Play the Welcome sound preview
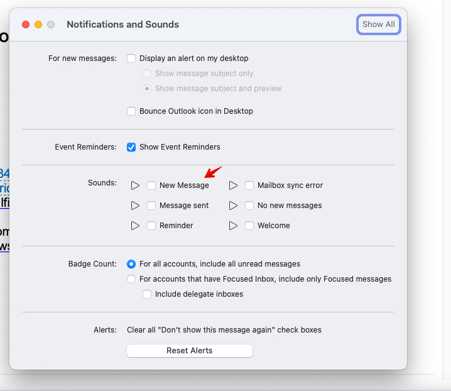451x391 pixels. click(x=233, y=226)
